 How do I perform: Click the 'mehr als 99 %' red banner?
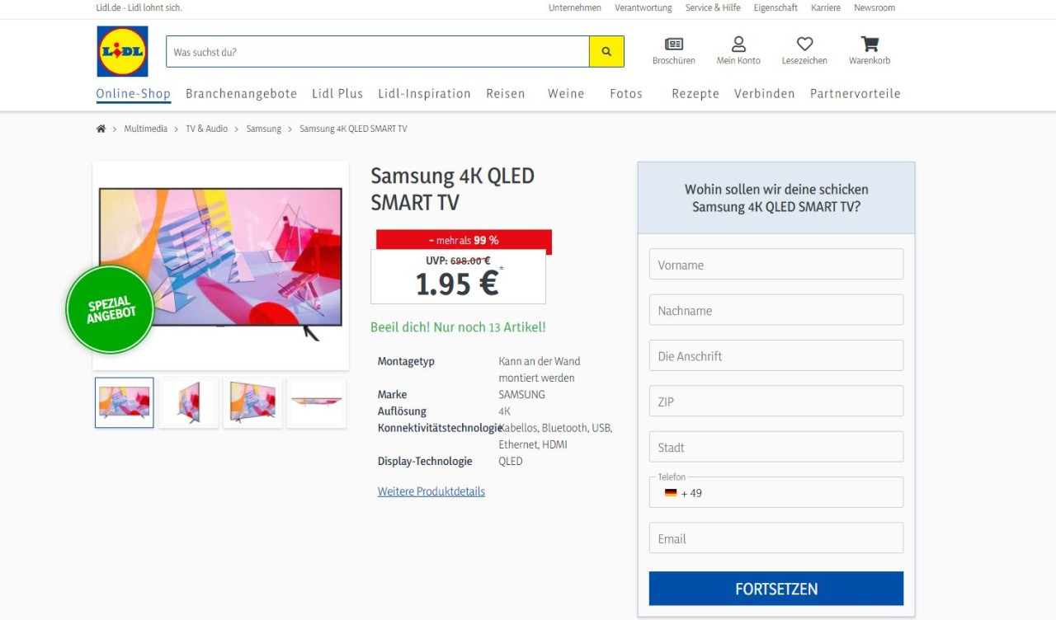point(464,241)
